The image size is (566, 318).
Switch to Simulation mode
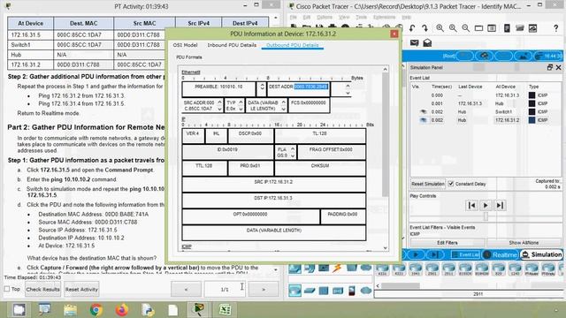(x=541, y=254)
